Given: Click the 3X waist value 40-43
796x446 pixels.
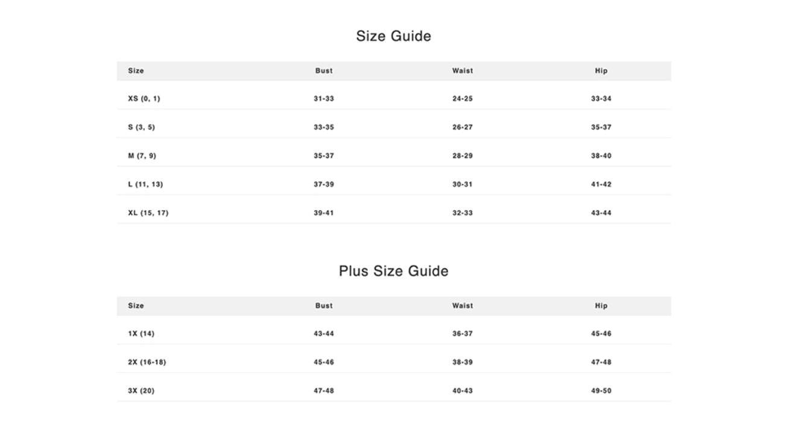Looking at the screenshot, I should [463, 391].
